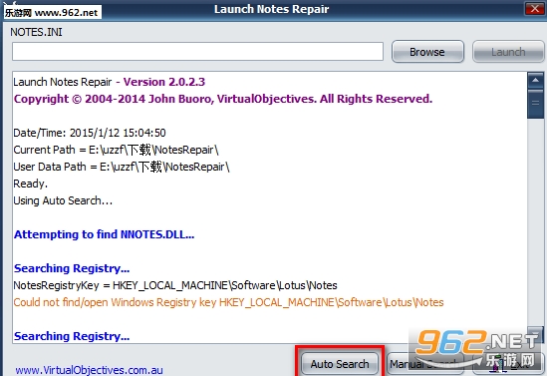The image size is (547, 376).
Task: Click the copyright John Buoro line
Action: tap(223, 99)
